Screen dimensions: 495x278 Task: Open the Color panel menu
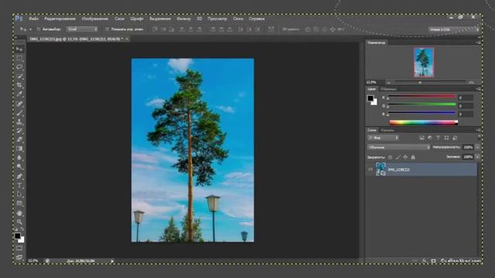479,89
